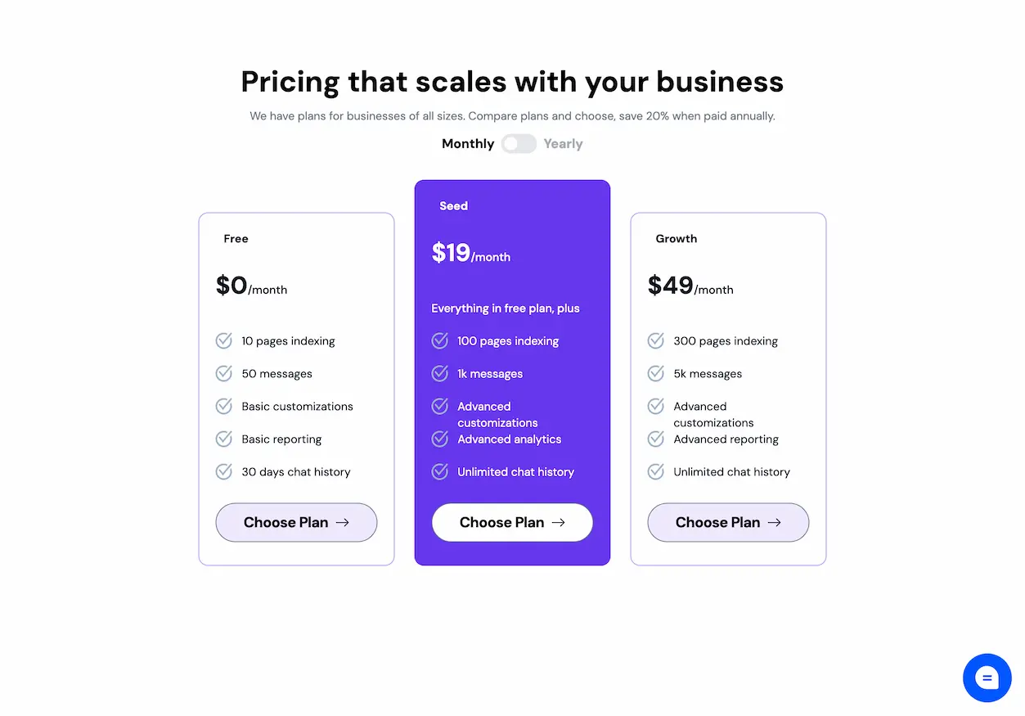
Task: Choose the Free plan
Action: (x=296, y=522)
